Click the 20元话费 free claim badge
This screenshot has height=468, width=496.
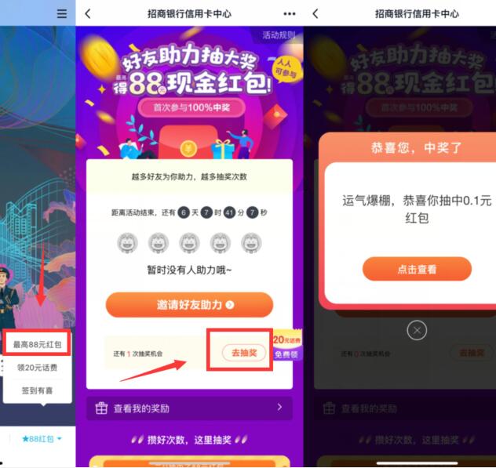point(287,346)
